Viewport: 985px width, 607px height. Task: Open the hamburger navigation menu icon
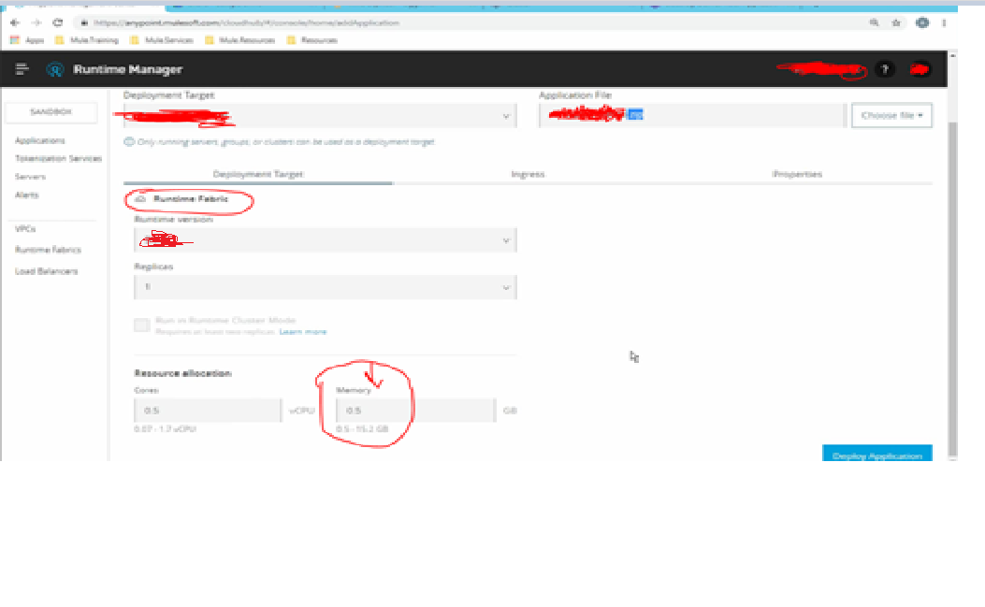(x=22, y=69)
